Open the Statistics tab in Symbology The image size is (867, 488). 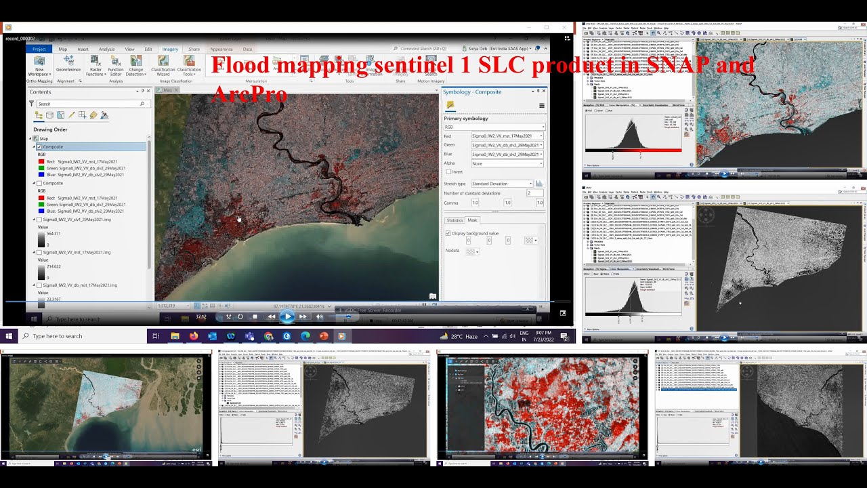click(x=455, y=220)
